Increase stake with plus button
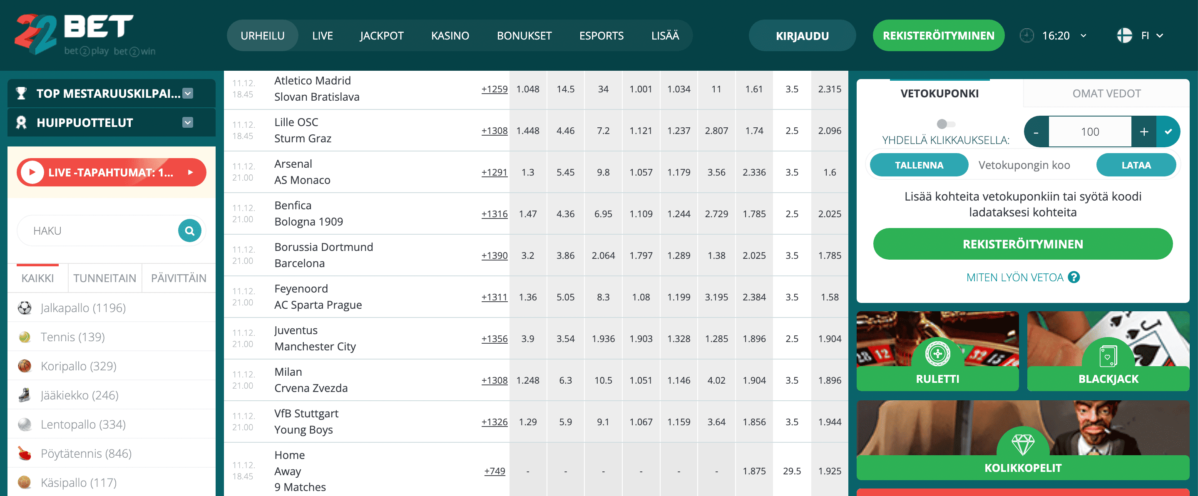 point(1143,131)
